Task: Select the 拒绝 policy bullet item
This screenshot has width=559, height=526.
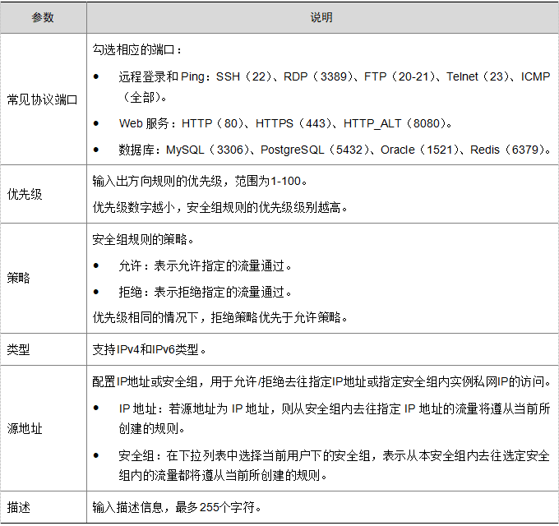Action: pyautogui.click(x=206, y=292)
